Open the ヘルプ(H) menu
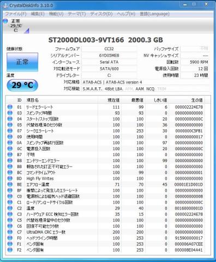Viewport: 216px width, 262px height. click(126, 14)
